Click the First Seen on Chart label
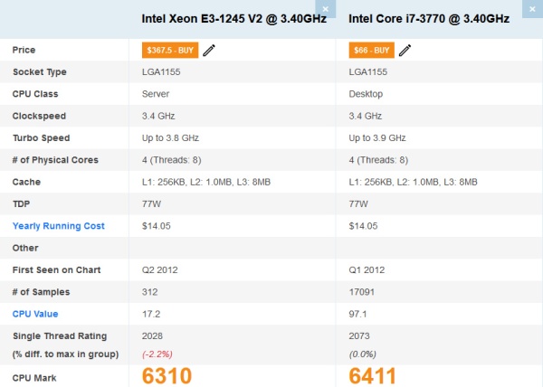The image size is (543, 387). (x=56, y=269)
